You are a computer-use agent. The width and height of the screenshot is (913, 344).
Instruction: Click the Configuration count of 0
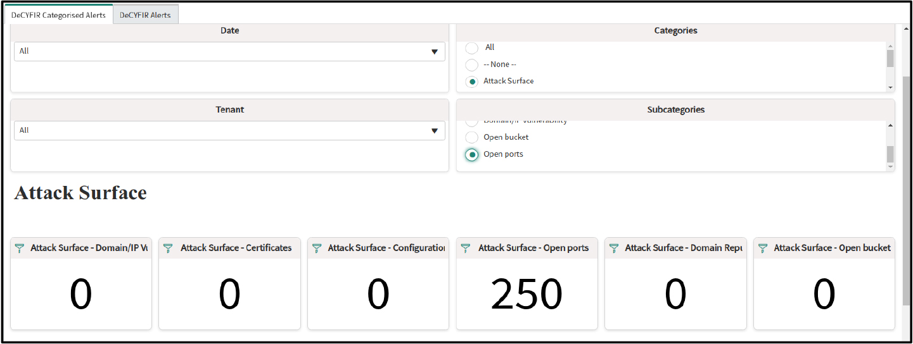[378, 295]
